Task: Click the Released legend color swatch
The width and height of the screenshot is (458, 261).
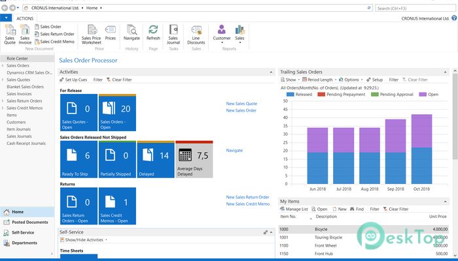Action: tap(290, 95)
